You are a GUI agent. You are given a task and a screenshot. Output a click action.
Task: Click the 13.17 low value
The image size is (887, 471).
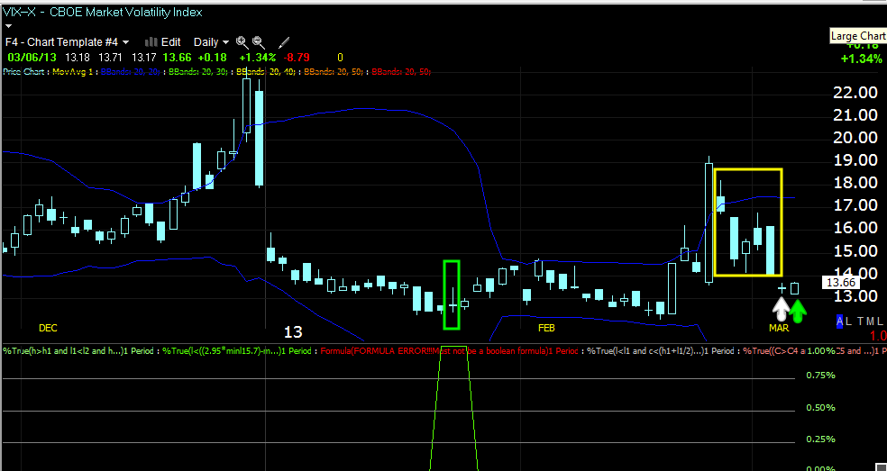(x=143, y=57)
